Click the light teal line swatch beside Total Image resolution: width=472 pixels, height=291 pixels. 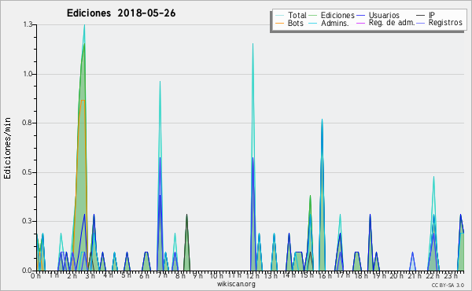279,16
